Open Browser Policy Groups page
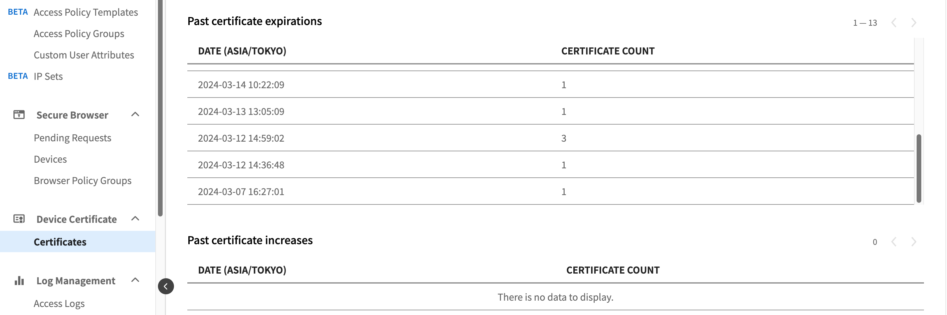 [x=83, y=180]
